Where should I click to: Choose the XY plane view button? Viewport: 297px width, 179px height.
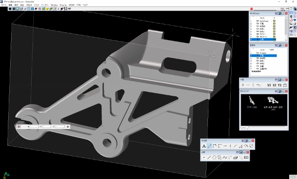(x=269, y=85)
